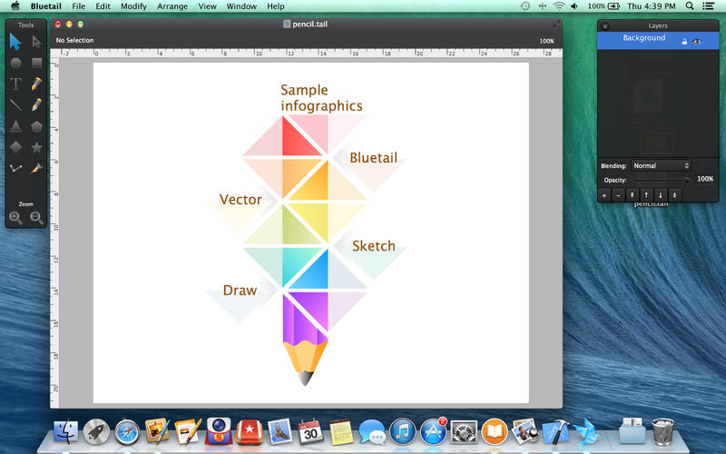Open the Apple menu

(15, 6)
